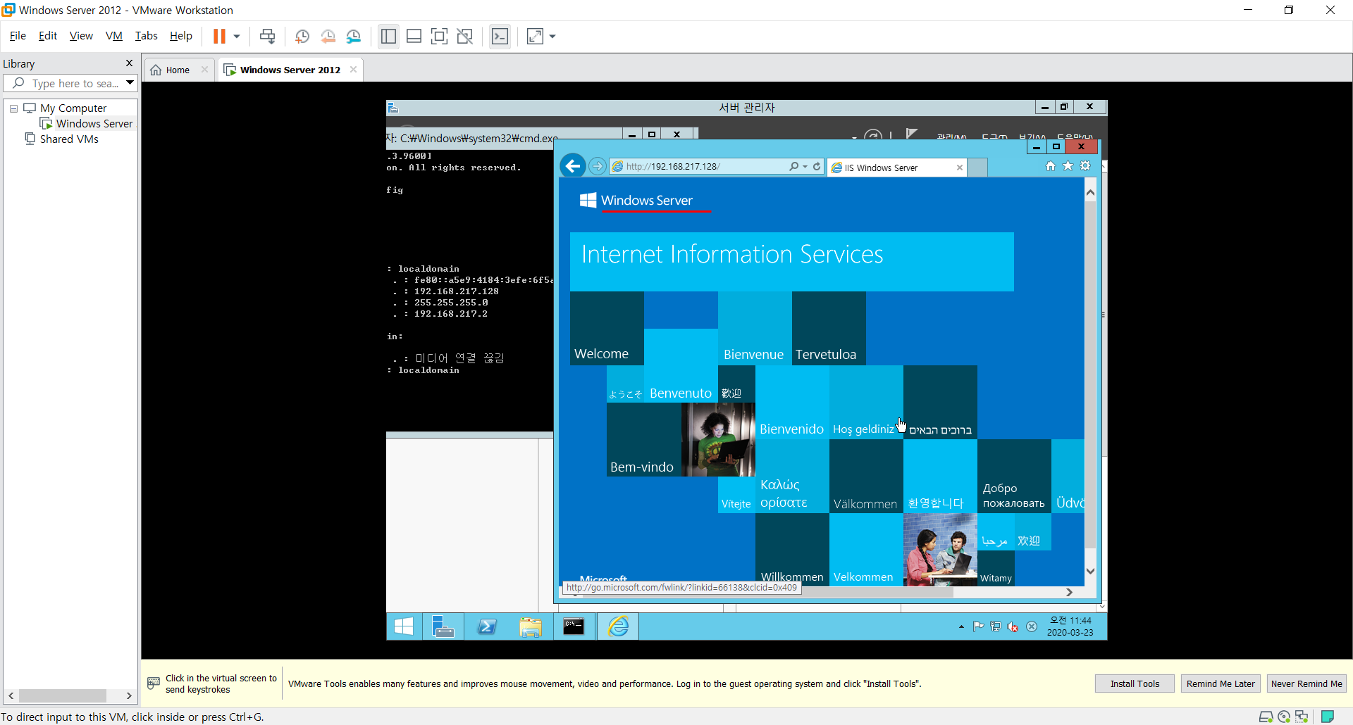
Task: Revert VM to previous snapshot icon
Action: tap(328, 37)
